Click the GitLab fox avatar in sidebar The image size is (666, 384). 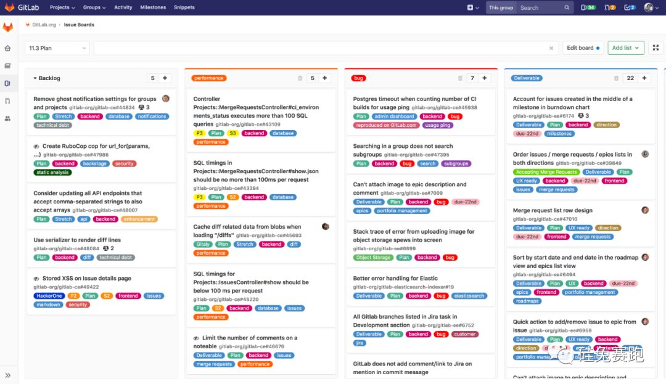[x=8, y=28]
